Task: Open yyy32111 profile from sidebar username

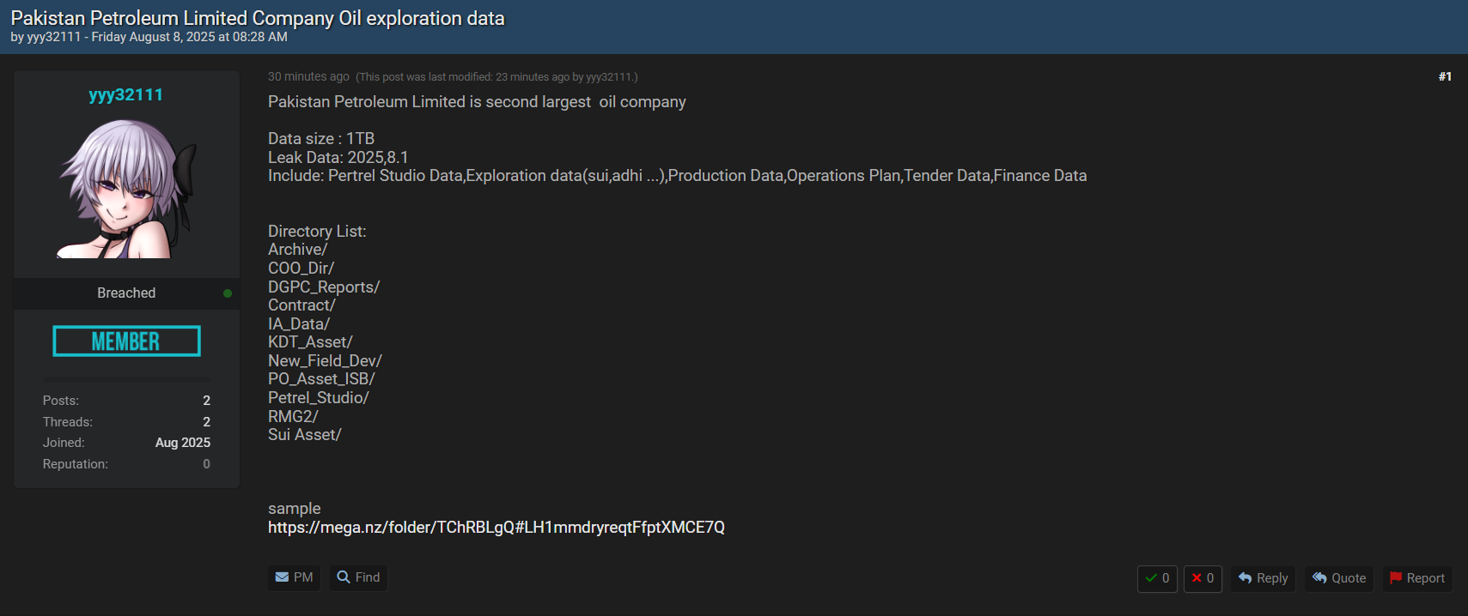Action: (x=126, y=95)
